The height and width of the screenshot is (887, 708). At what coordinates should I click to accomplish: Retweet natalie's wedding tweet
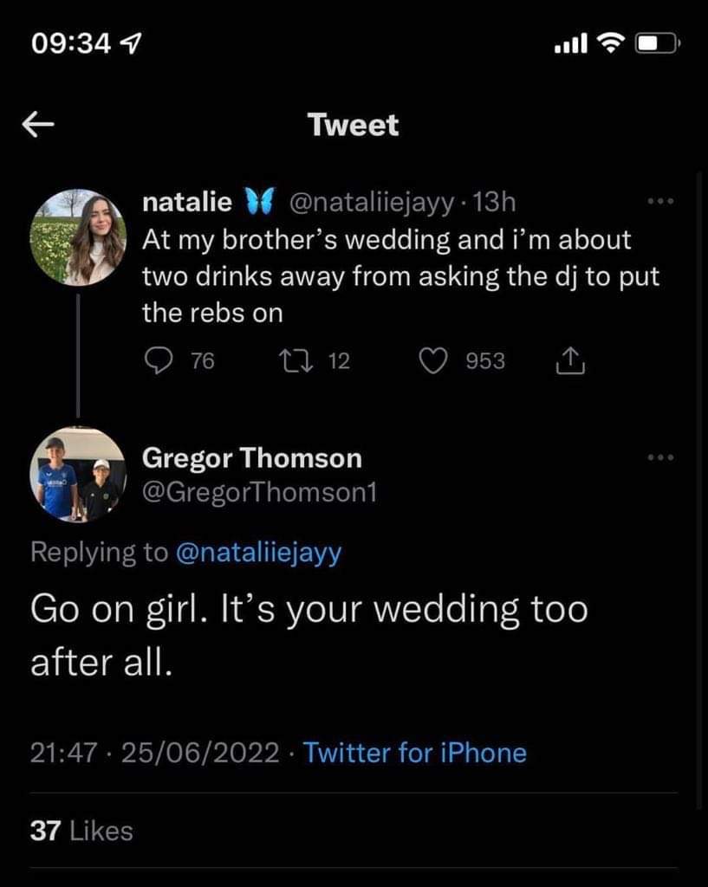(290, 360)
